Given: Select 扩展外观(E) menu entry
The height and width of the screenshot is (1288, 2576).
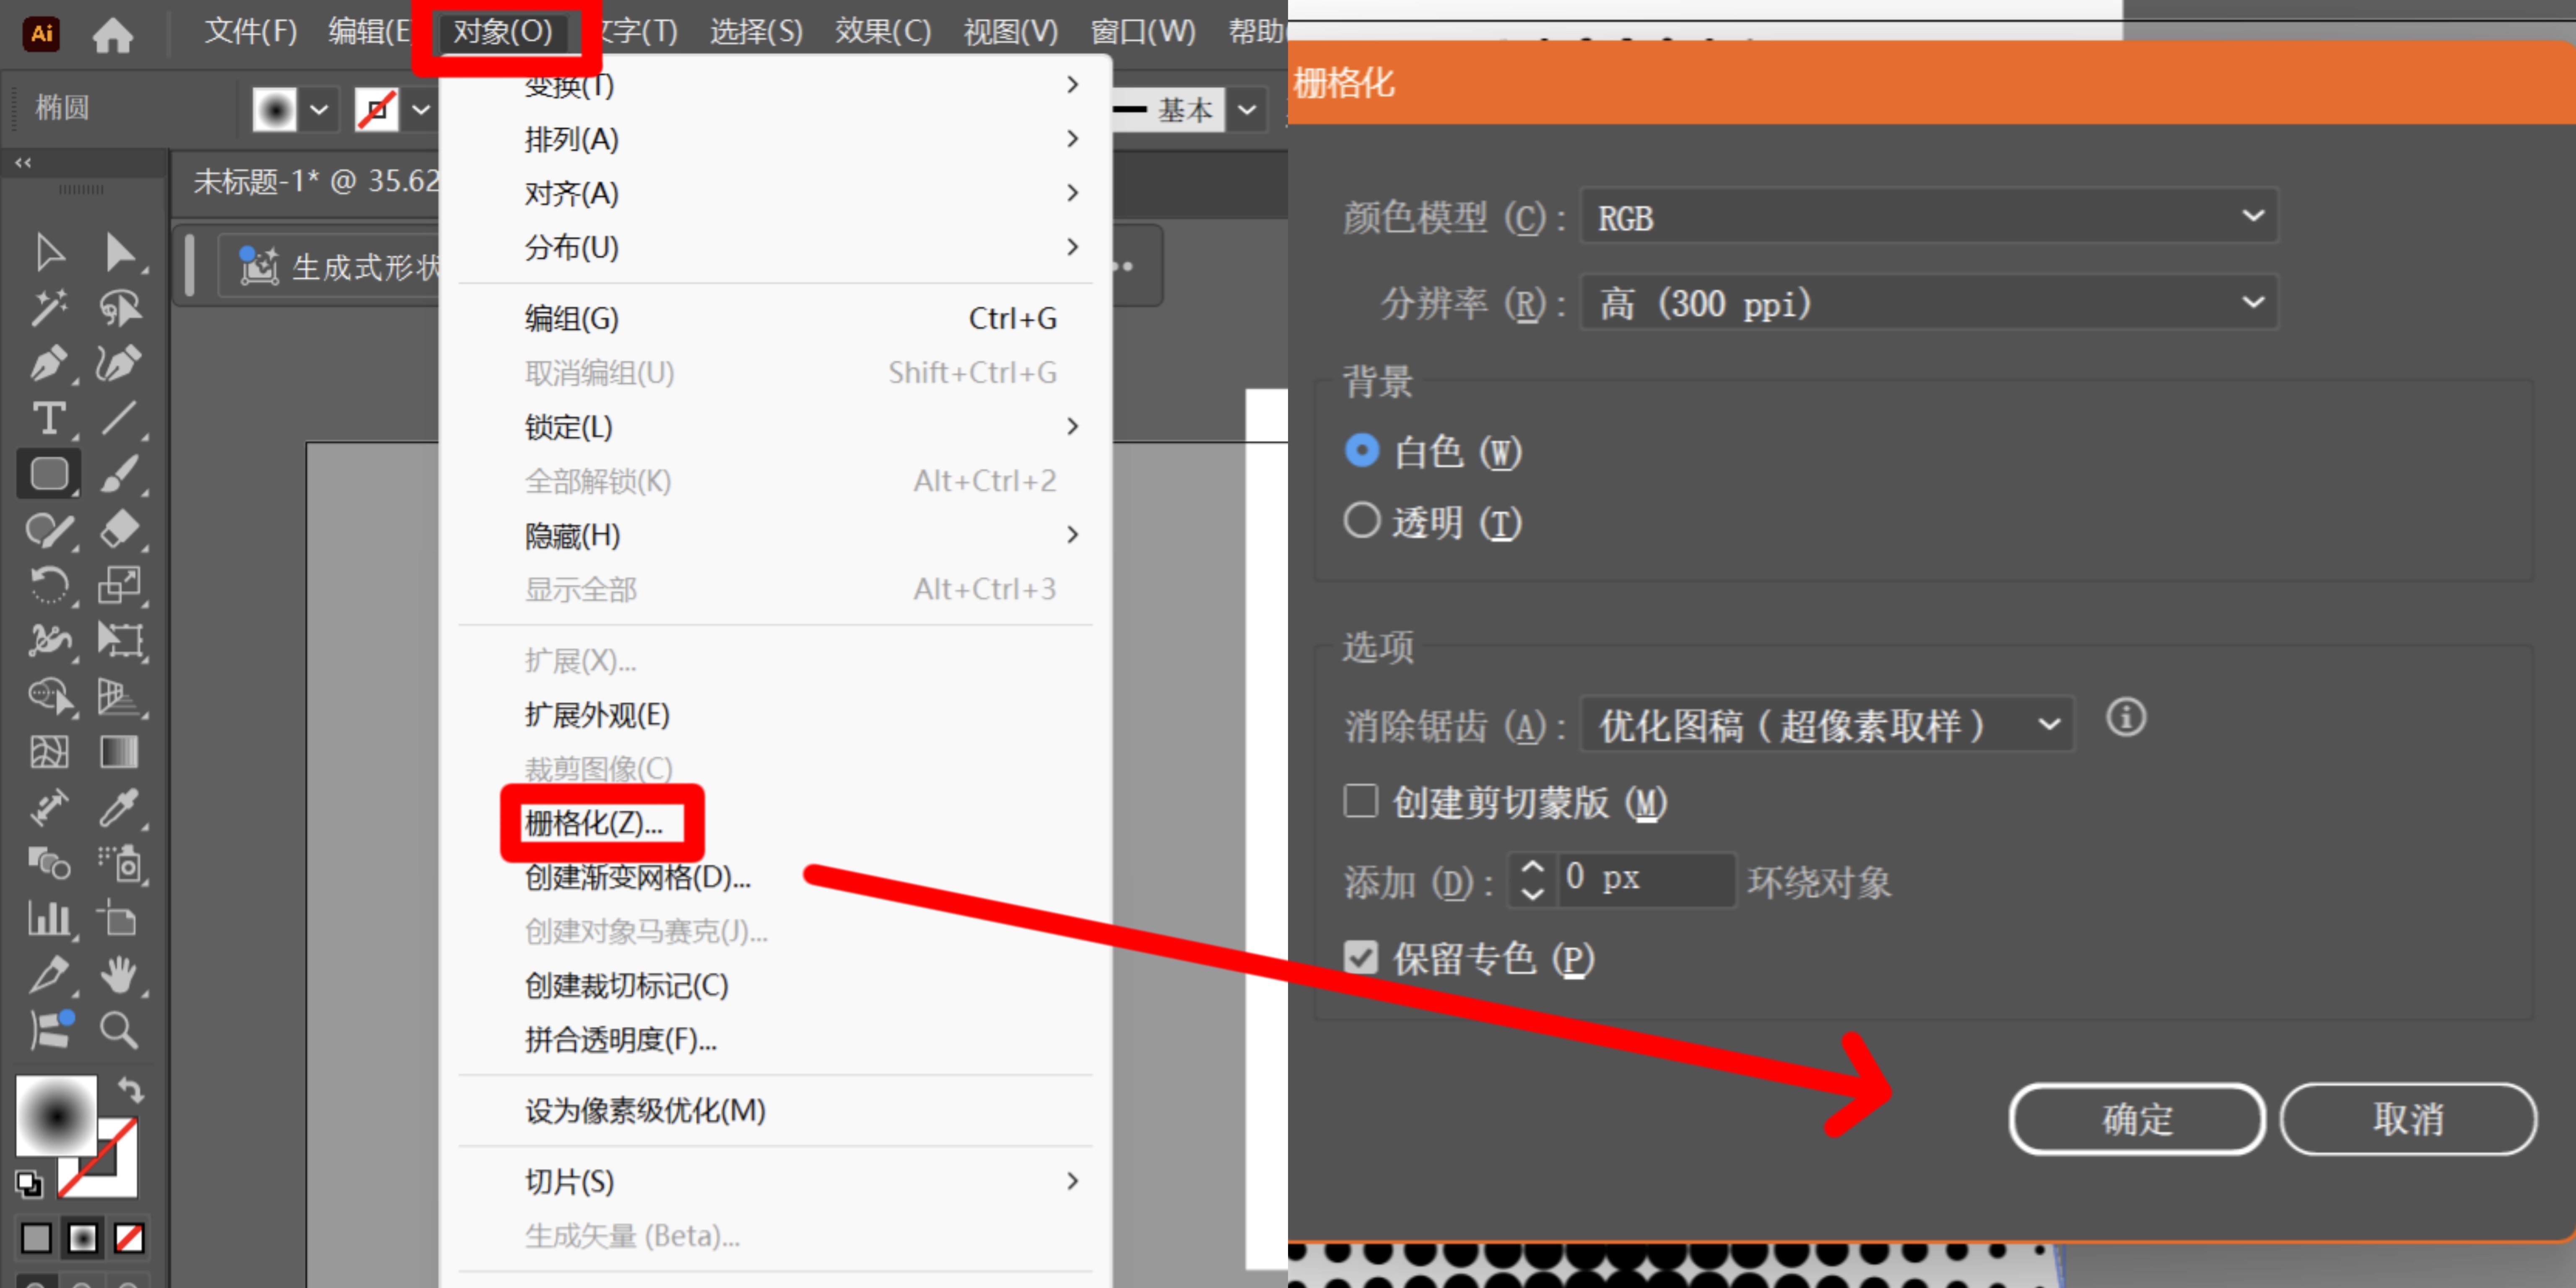Looking at the screenshot, I should (x=597, y=714).
